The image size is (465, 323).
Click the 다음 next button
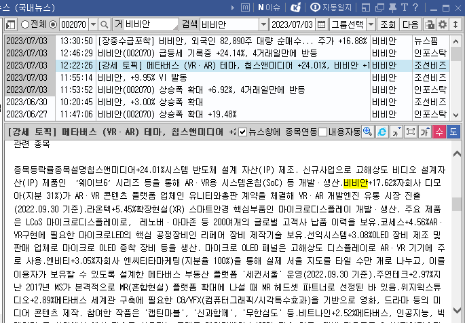coord(411,24)
